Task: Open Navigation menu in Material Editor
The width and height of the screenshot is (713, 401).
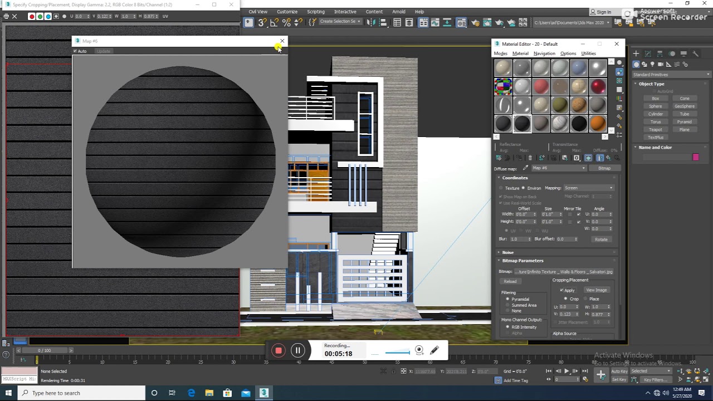Action: 544,53
